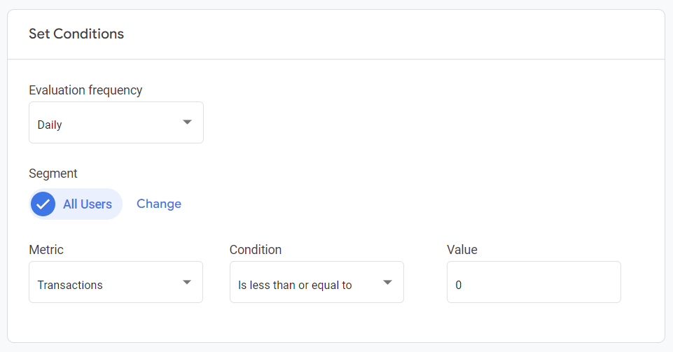673x352 pixels.
Task: Click the Segment label
Action: 53,174
